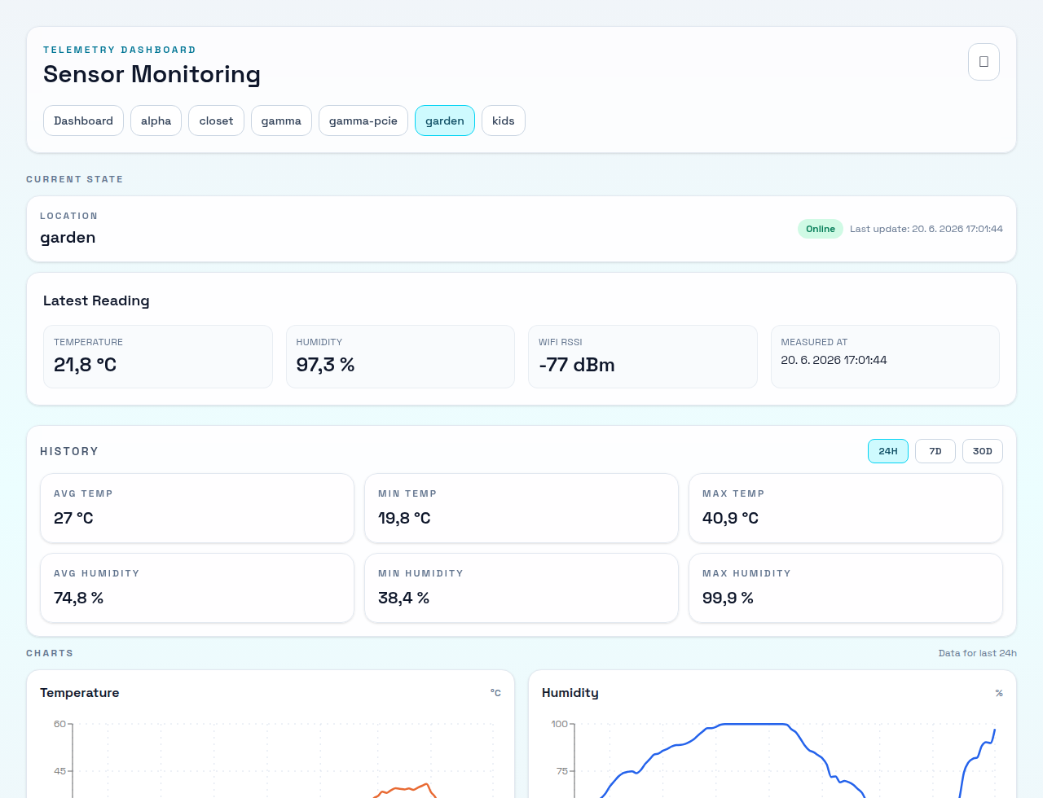Viewport: 1043px width, 798px height.
Task: Click the Temperature reading card
Action: [158, 357]
